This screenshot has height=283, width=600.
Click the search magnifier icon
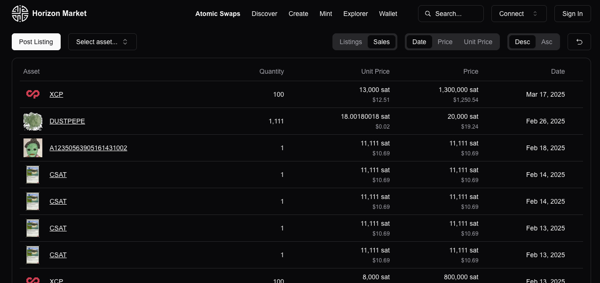pyautogui.click(x=428, y=14)
